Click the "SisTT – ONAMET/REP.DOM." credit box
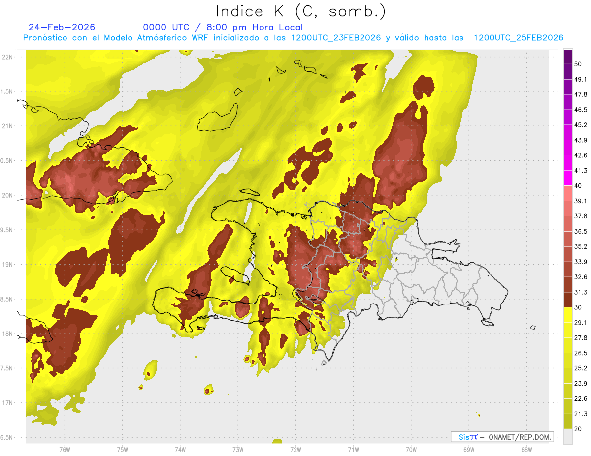The image size is (591, 456). (502, 437)
